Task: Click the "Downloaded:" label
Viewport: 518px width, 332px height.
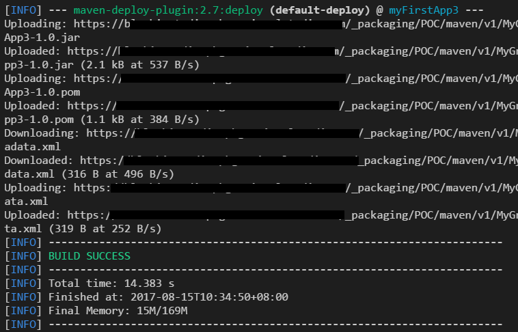Action: coord(39,160)
